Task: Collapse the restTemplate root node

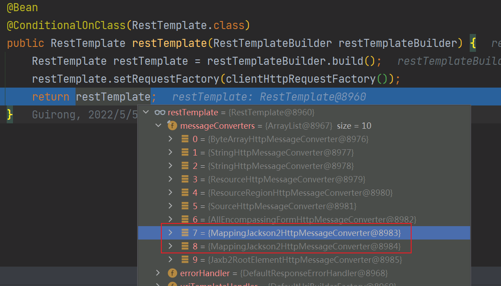Action: 146,112
